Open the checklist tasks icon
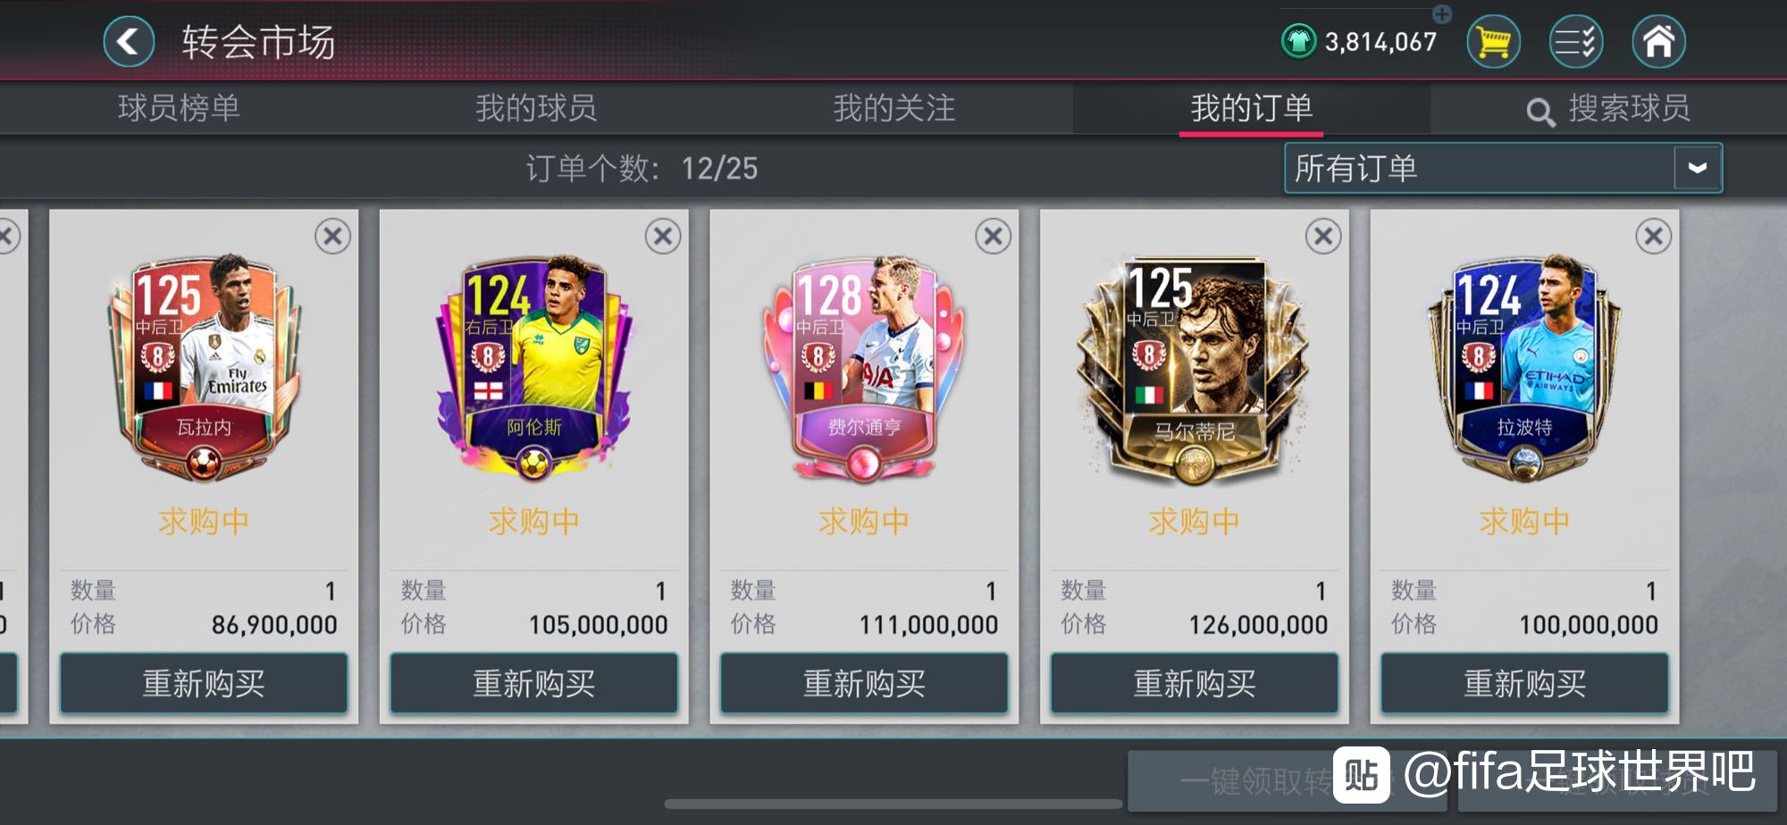 point(1575,41)
